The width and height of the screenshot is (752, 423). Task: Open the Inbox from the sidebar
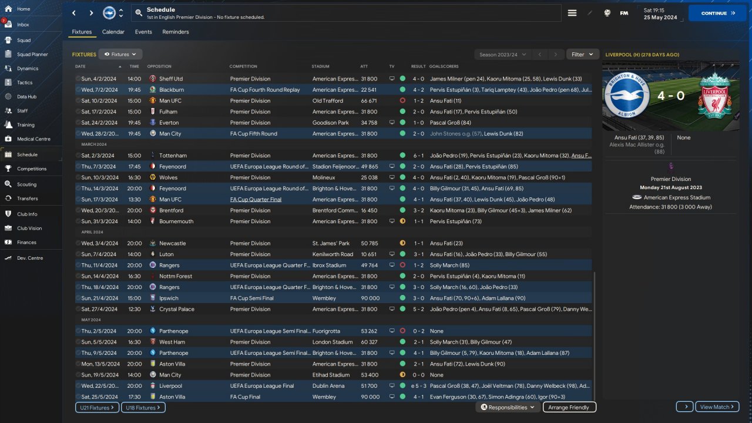pos(23,25)
